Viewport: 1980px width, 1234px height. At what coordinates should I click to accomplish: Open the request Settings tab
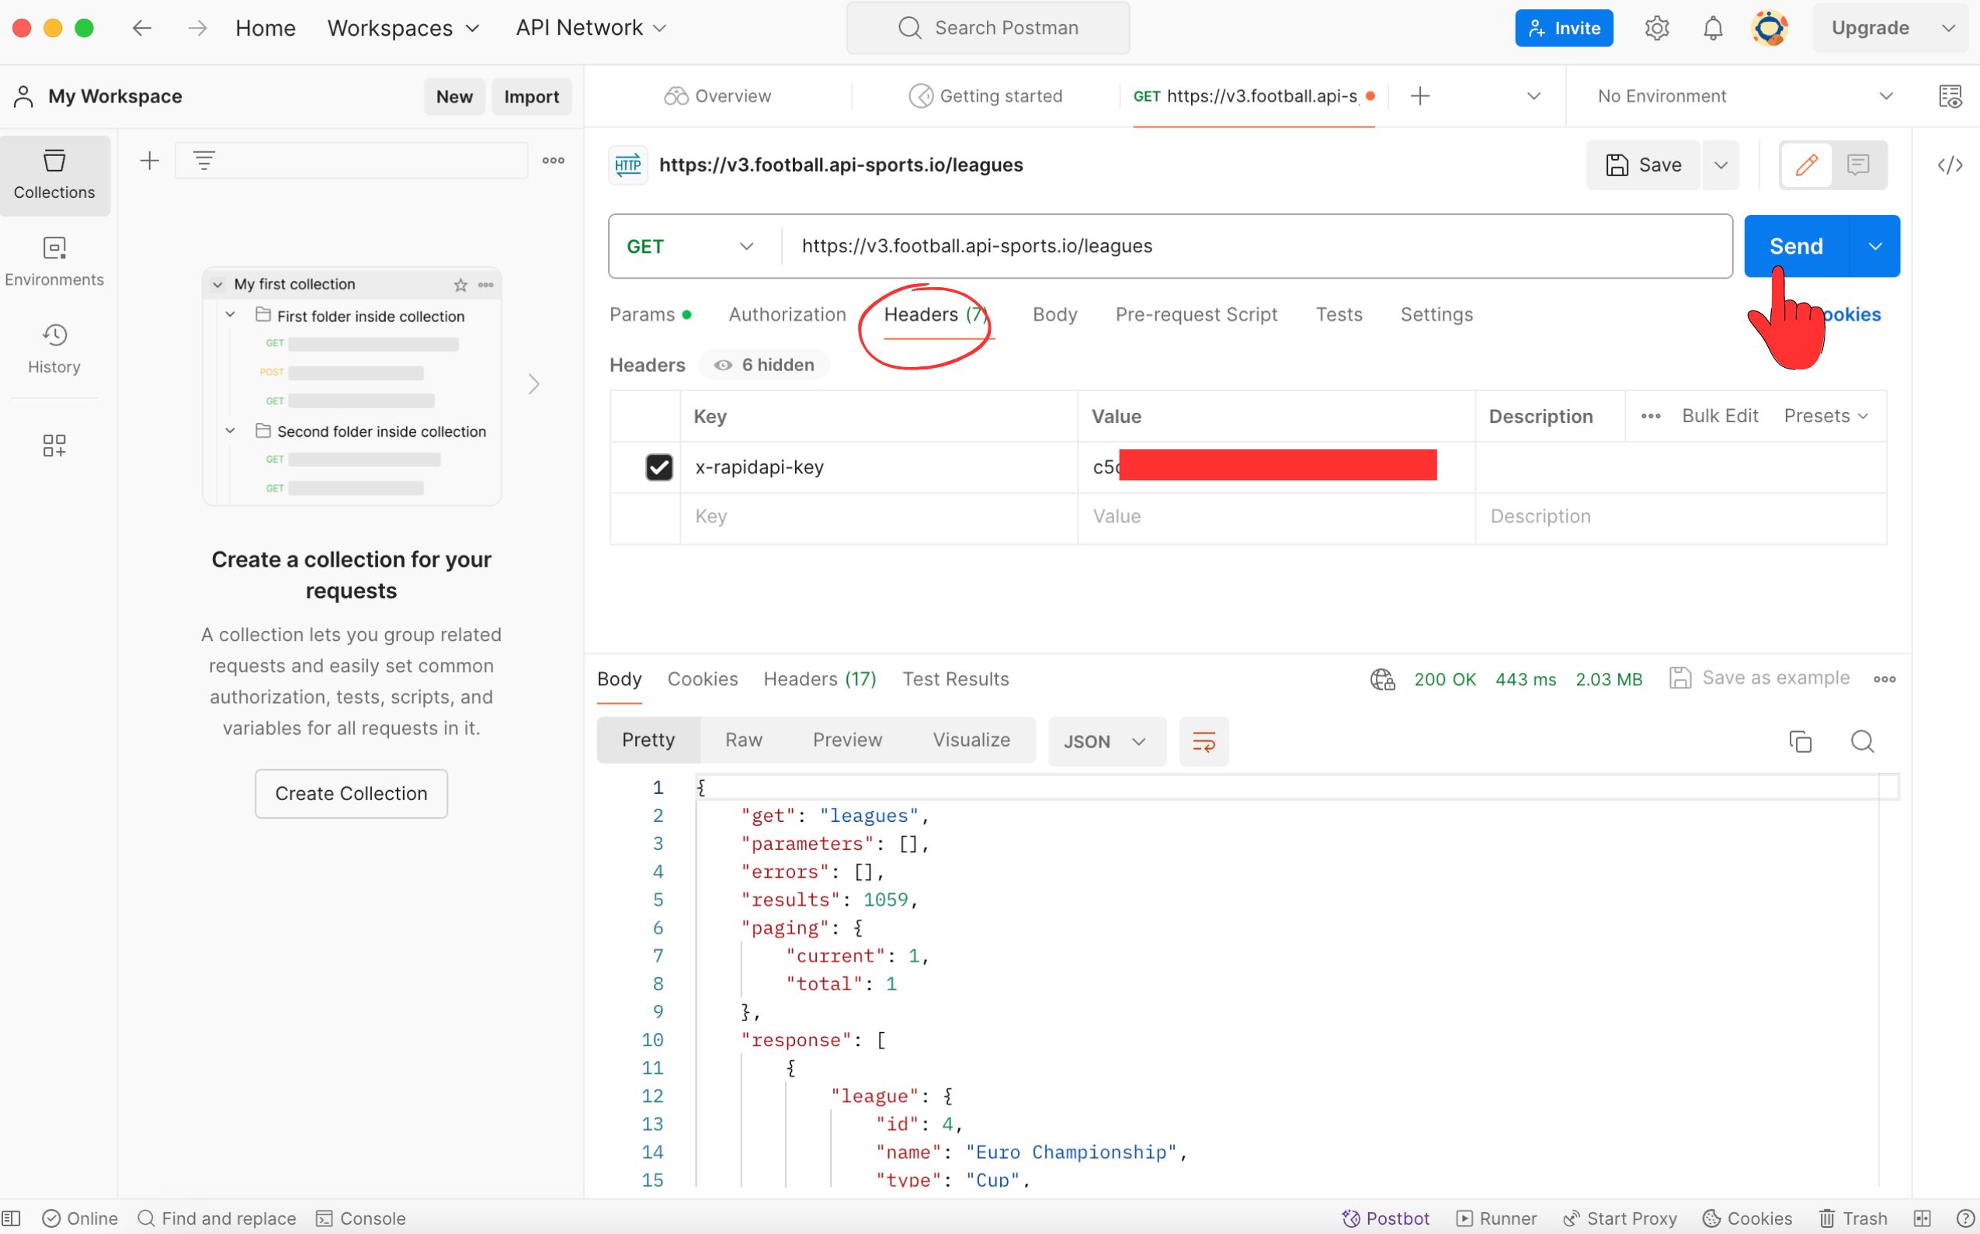tap(1436, 314)
